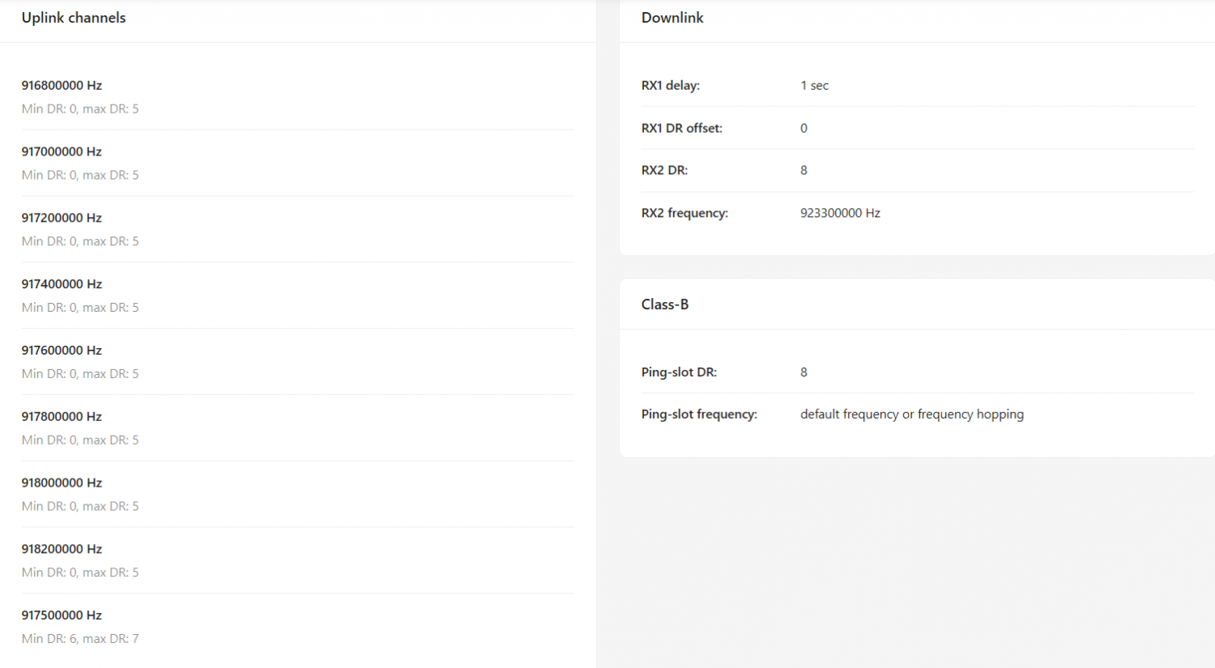Click the Uplink channels heading

tap(74, 18)
